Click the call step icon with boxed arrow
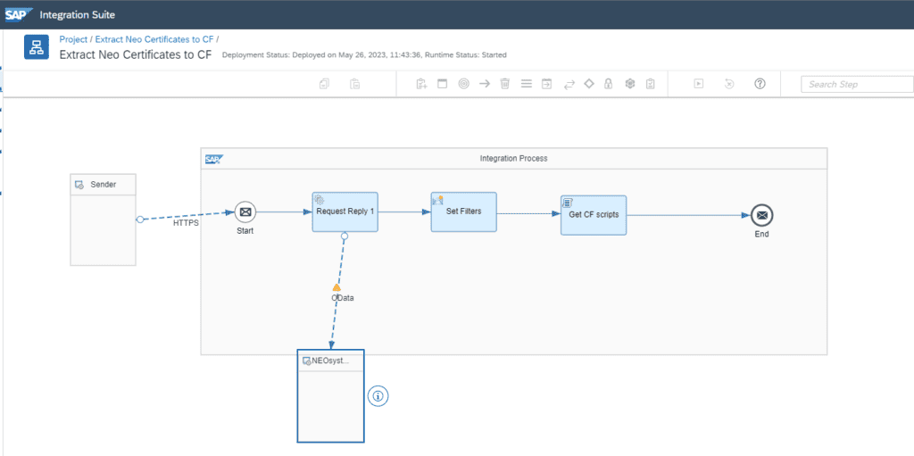The image size is (914, 456). pos(547,84)
